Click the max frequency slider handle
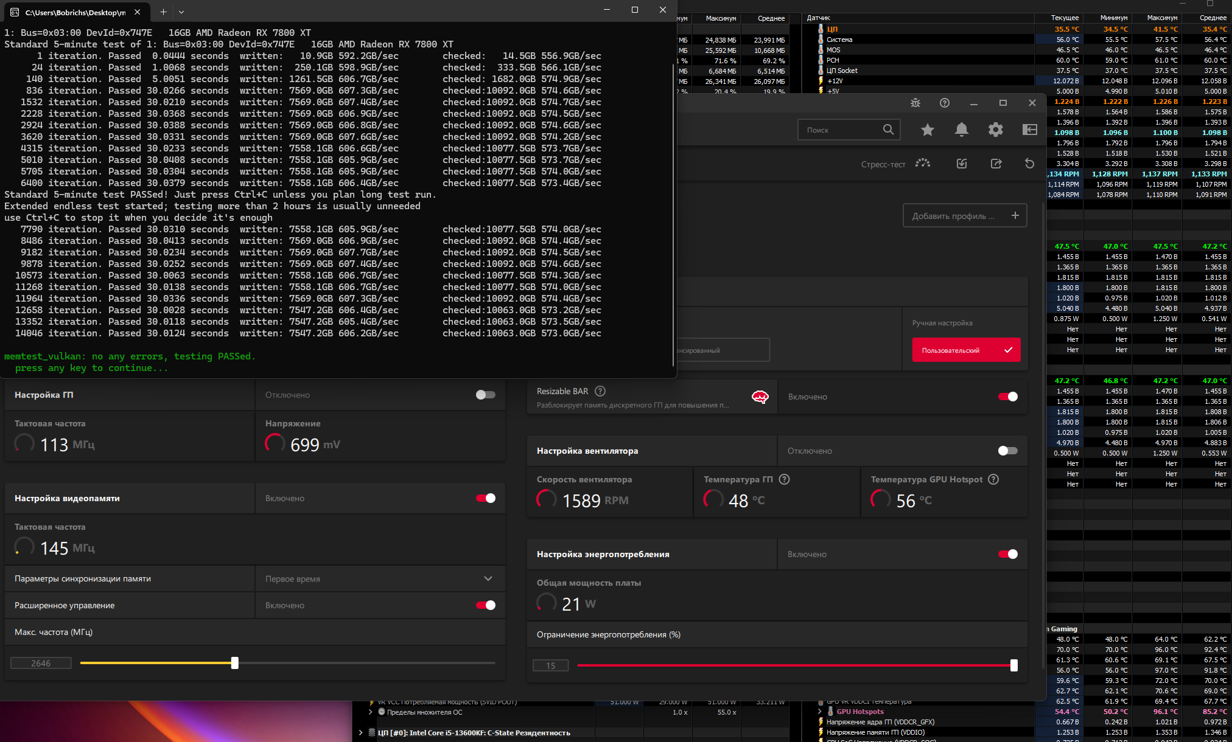This screenshot has width=1232, height=742. click(x=235, y=663)
